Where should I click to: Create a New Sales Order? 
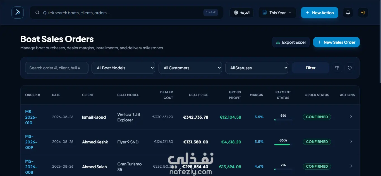point(336,42)
